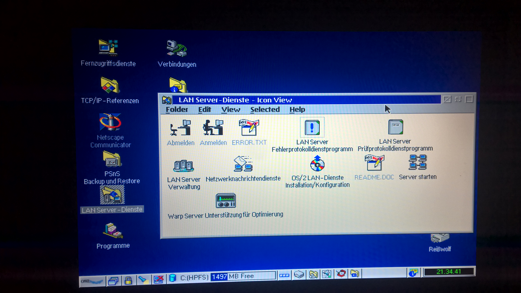Select the Netscape Communicator desktop icon
This screenshot has height=293, width=521.
110,122
